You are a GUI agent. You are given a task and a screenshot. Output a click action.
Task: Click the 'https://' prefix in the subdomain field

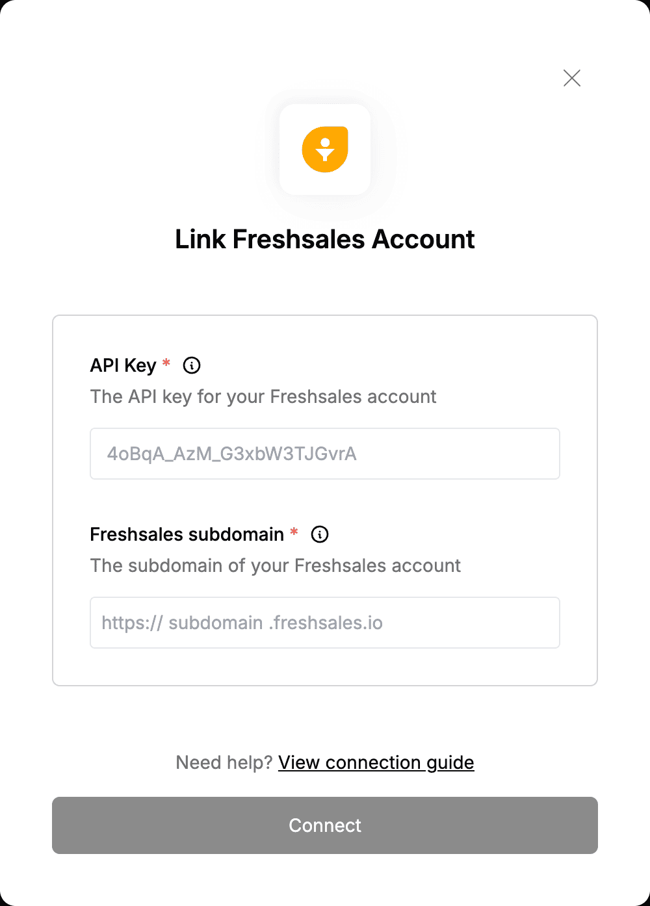[x=132, y=623]
